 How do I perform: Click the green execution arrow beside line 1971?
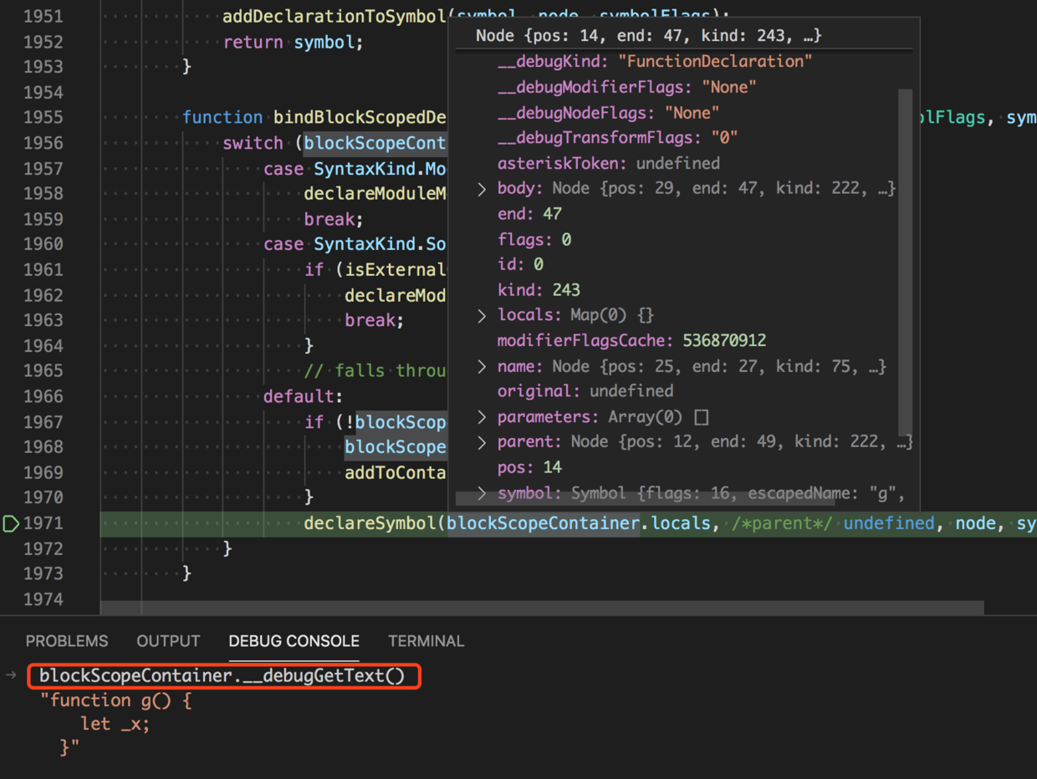(x=10, y=525)
